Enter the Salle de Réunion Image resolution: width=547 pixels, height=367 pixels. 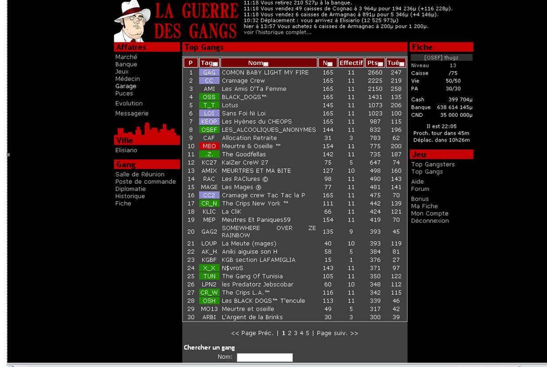[140, 174]
